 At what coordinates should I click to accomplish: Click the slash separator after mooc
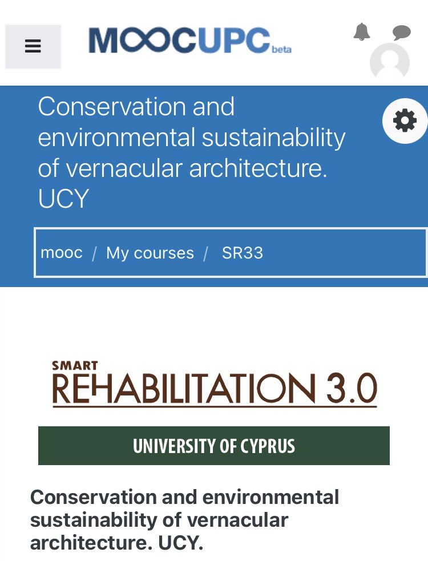(95, 253)
